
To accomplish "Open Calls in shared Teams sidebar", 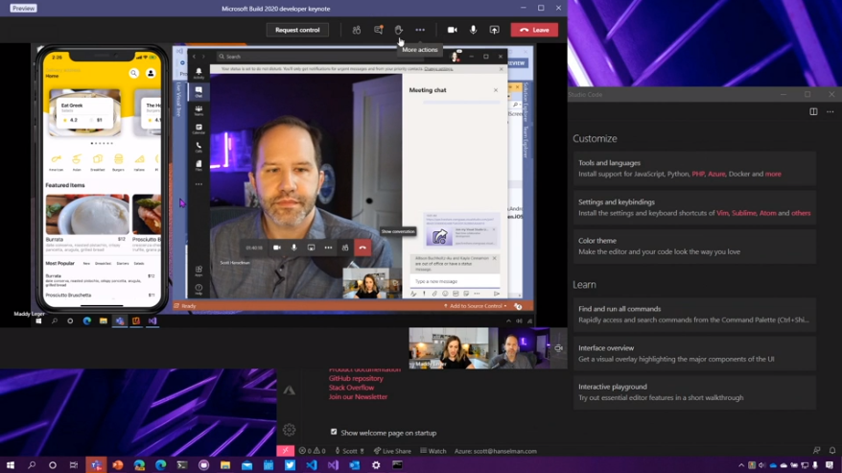I will coord(199,148).
